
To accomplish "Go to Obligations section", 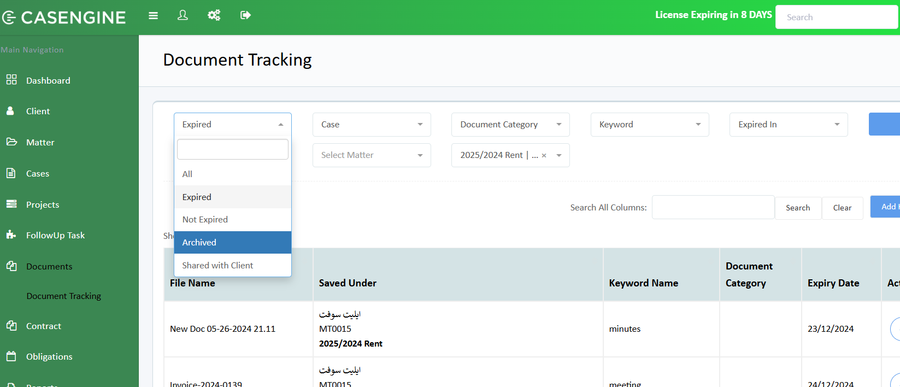I will 49,357.
